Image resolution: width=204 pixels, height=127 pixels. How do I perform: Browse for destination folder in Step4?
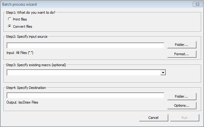[x=181, y=96]
